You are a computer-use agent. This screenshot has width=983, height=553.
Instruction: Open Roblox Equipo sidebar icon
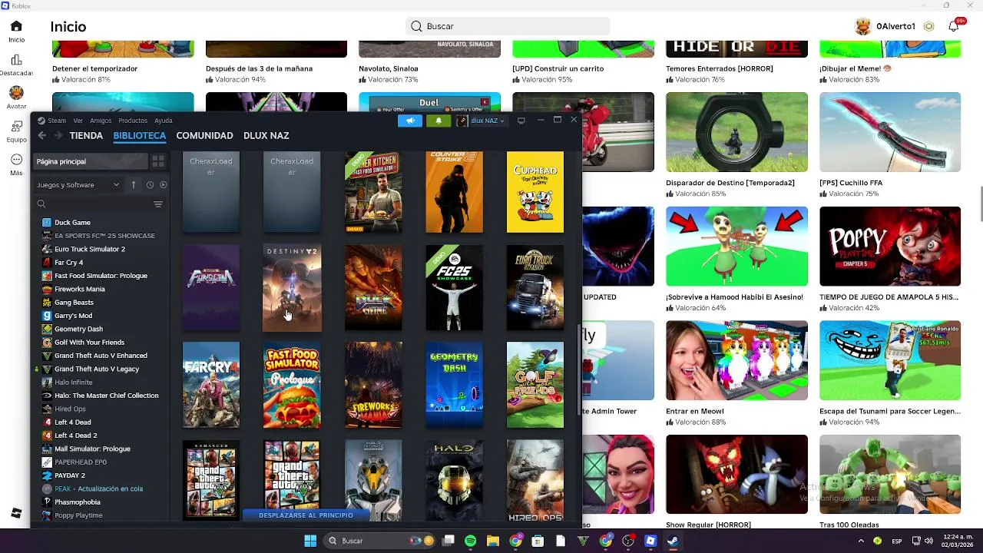click(16, 127)
